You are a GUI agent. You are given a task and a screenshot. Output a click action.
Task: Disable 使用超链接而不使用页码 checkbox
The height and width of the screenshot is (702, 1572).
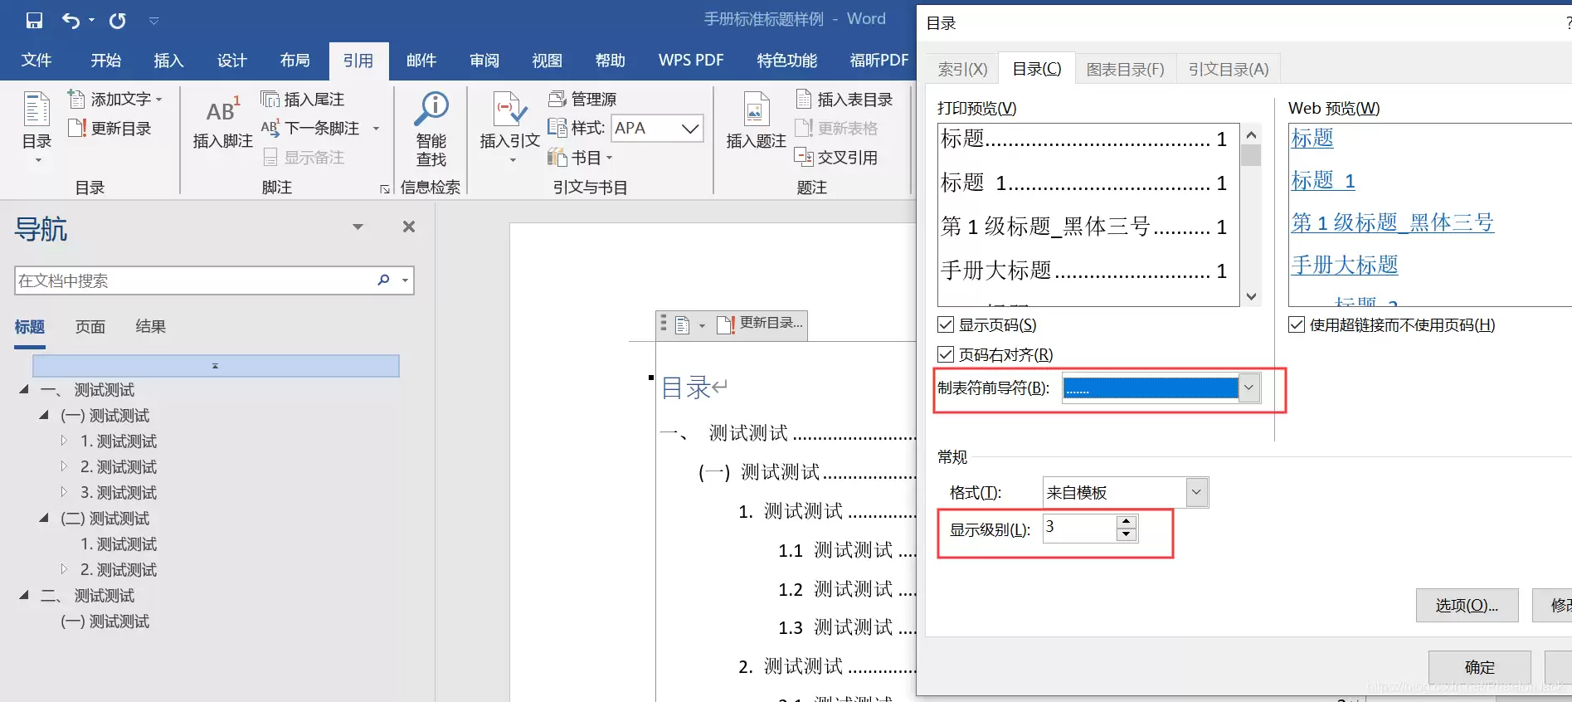(1297, 324)
